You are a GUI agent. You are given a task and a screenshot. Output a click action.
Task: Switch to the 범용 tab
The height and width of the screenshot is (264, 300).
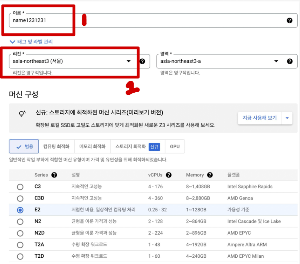(x=24, y=146)
